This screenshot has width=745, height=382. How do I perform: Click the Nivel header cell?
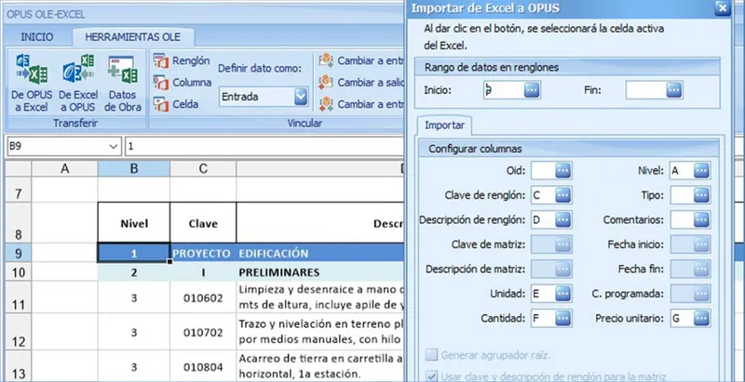[134, 223]
